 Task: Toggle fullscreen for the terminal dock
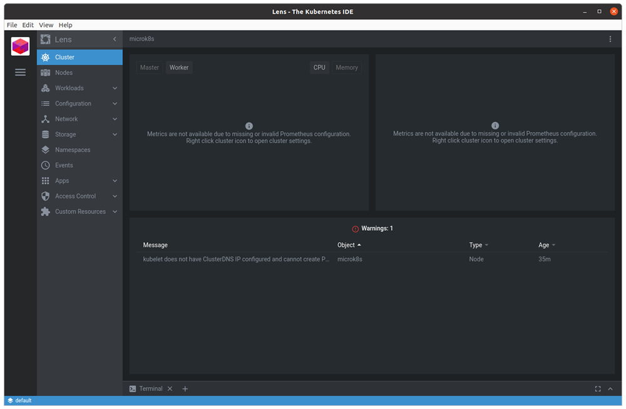[598, 389]
